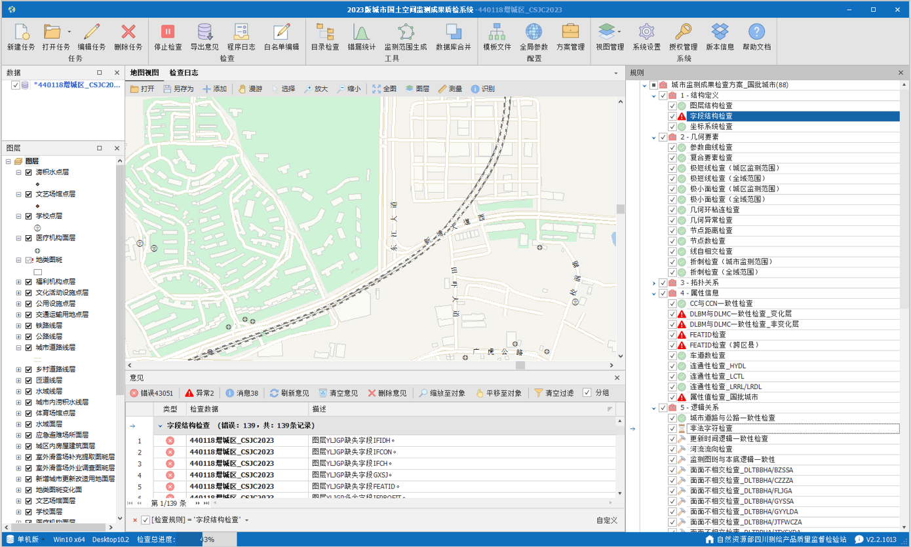Uncheck the 图层结构检查 rule checkbox

coord(672,105)
